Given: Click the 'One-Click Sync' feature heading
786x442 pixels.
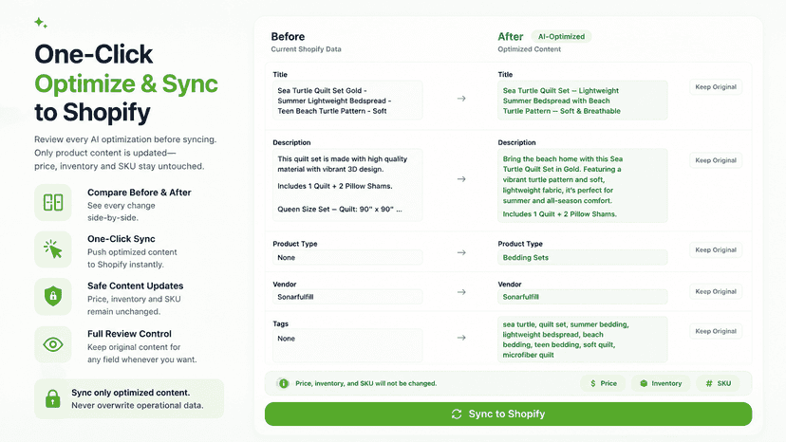Looking at the screenshot, I should [x=122, y=239].
